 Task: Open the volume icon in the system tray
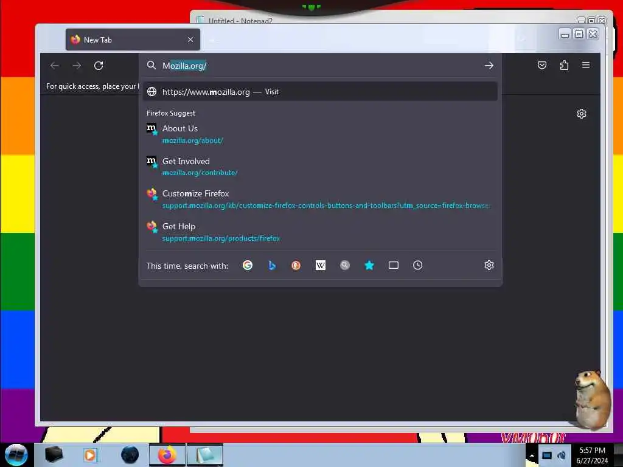562,455
